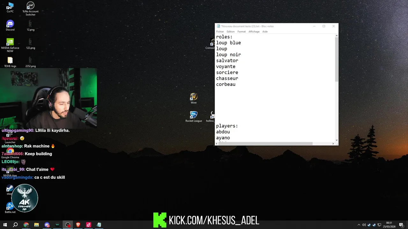
Task: Click the Notepad horizontal scrollbar thumb
Action: pos(266,143)
